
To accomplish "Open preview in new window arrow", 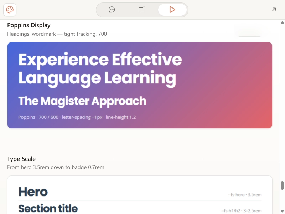I will coord(274,10).
